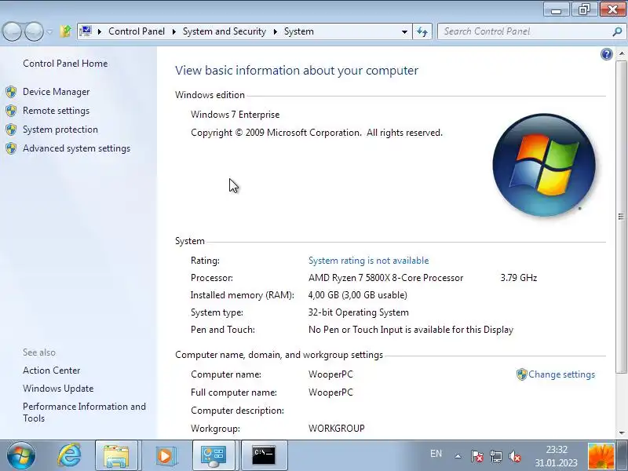628x471 pixels.
Task: Launch Internet Explorer from the taskbar
Action: click(x=69, y=455)
